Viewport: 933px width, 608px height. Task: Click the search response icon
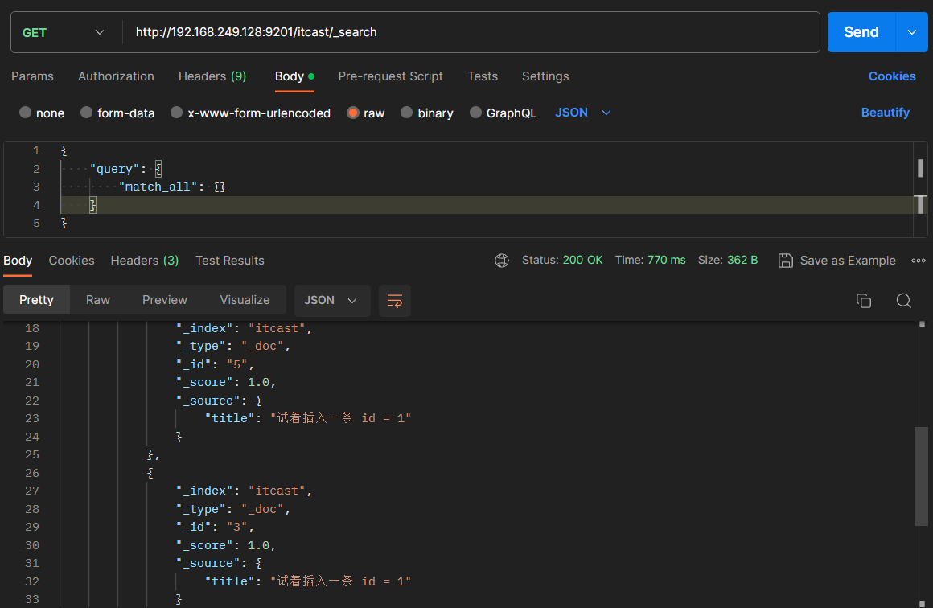click(x=903, y=301)
